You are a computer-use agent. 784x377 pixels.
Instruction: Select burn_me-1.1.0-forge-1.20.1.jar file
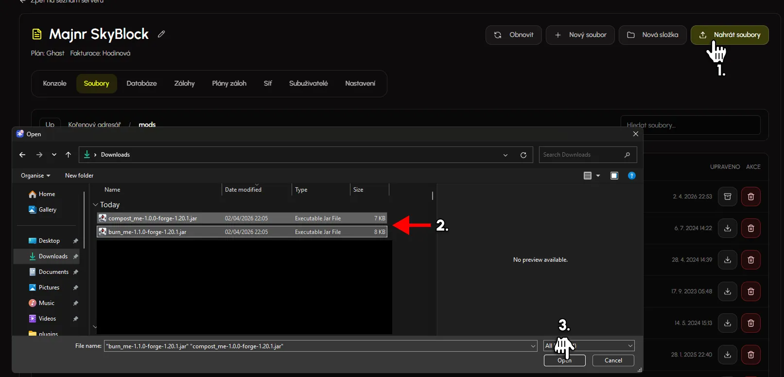pyautogui.click(x=242, y=232)
